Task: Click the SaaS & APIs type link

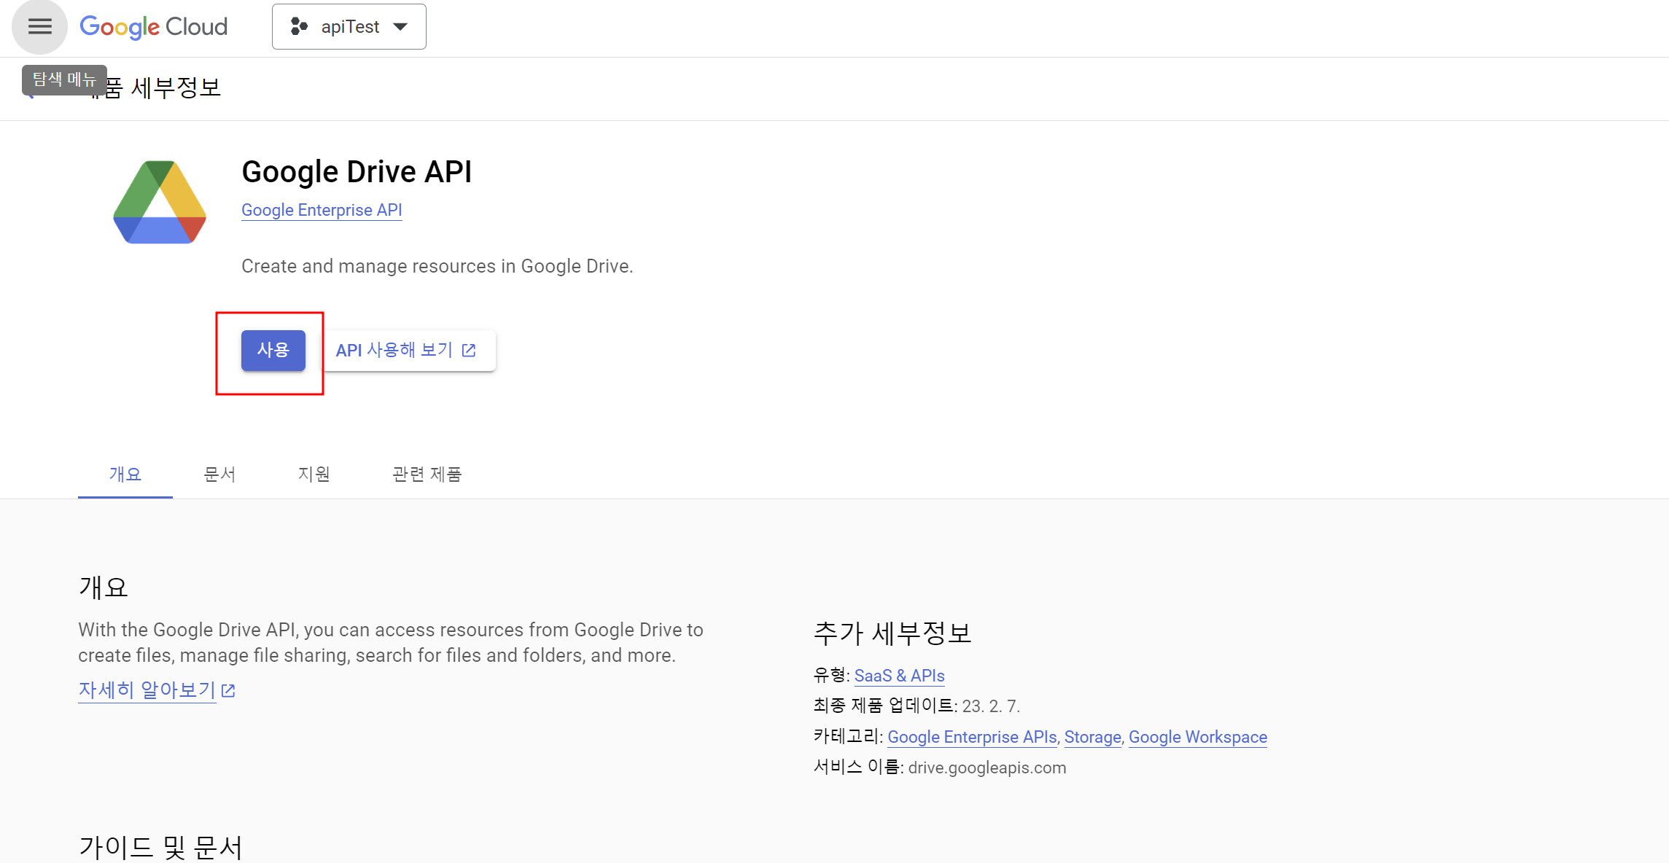Action: [x=899, y=676]
